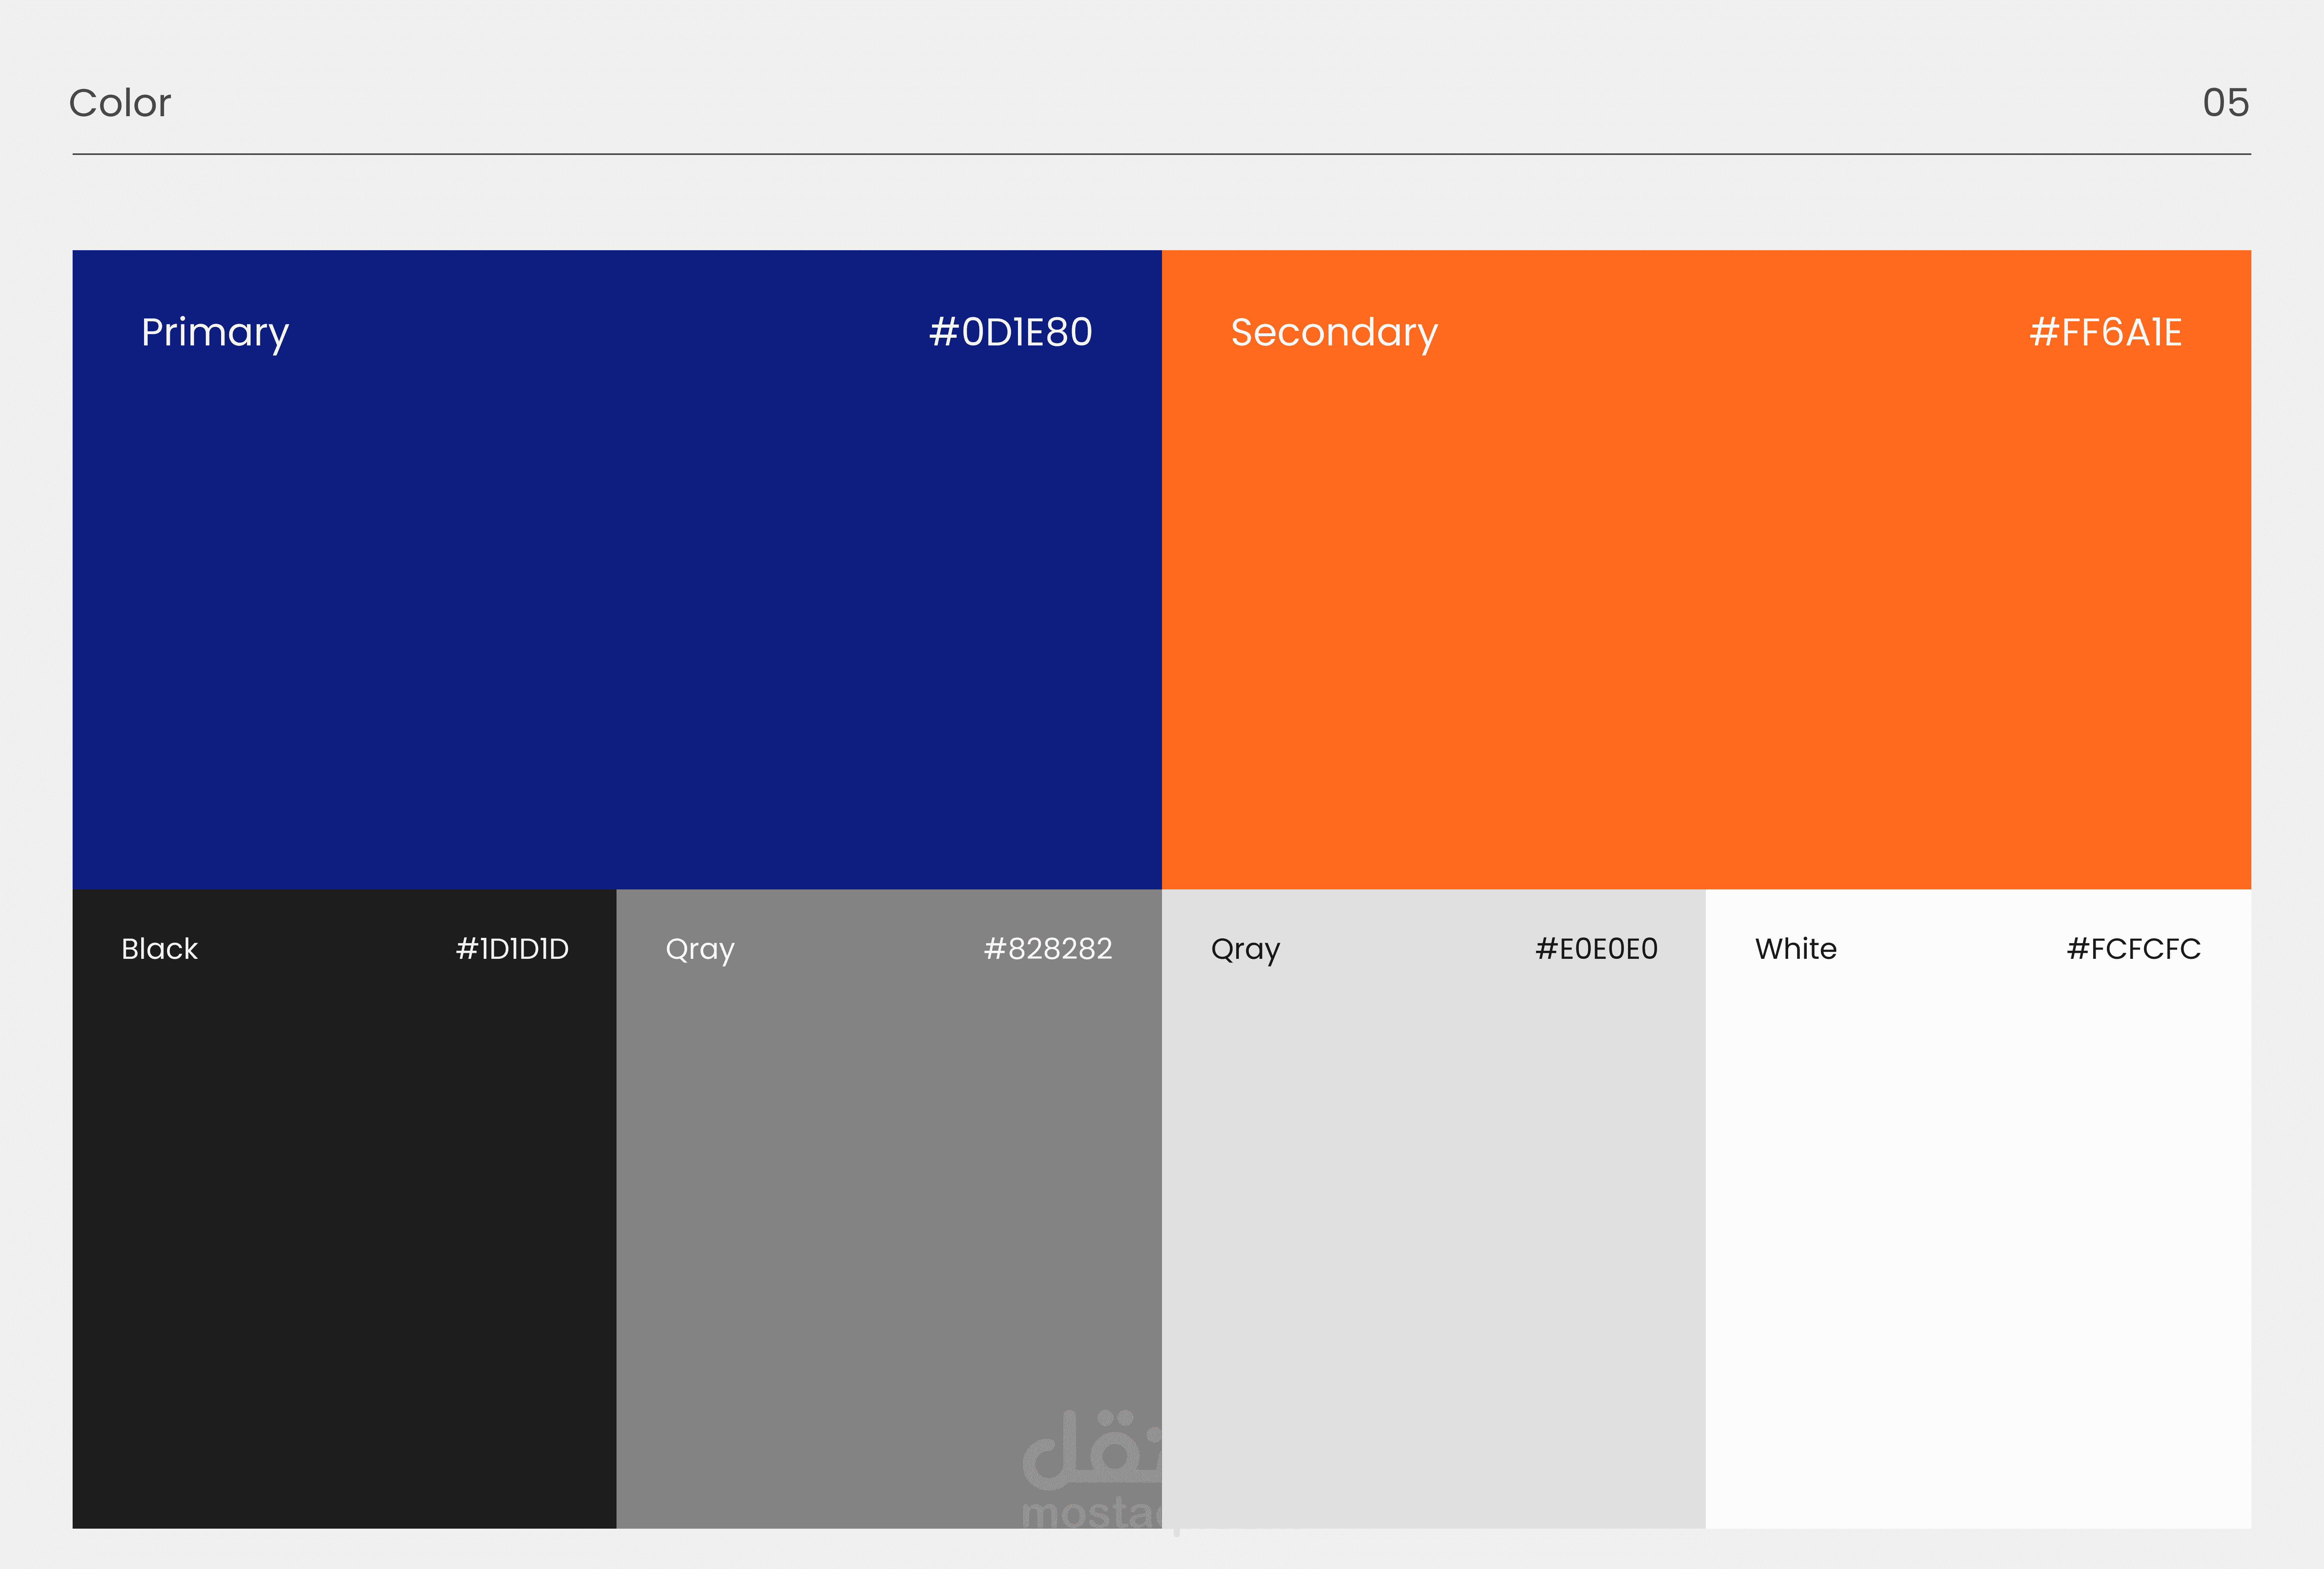Click the 'Qray' label beside #E0E0E0
Screen dimensions: 2324x1569
(x=1245, y=951)
